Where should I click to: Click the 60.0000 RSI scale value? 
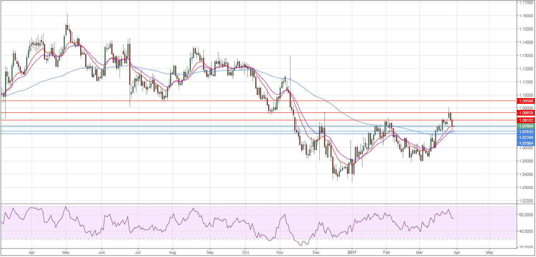point(527,215)
